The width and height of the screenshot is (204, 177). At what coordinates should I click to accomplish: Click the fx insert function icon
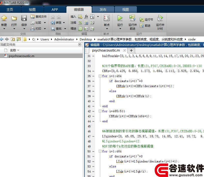pyautogui.click(x=86, y=17)
